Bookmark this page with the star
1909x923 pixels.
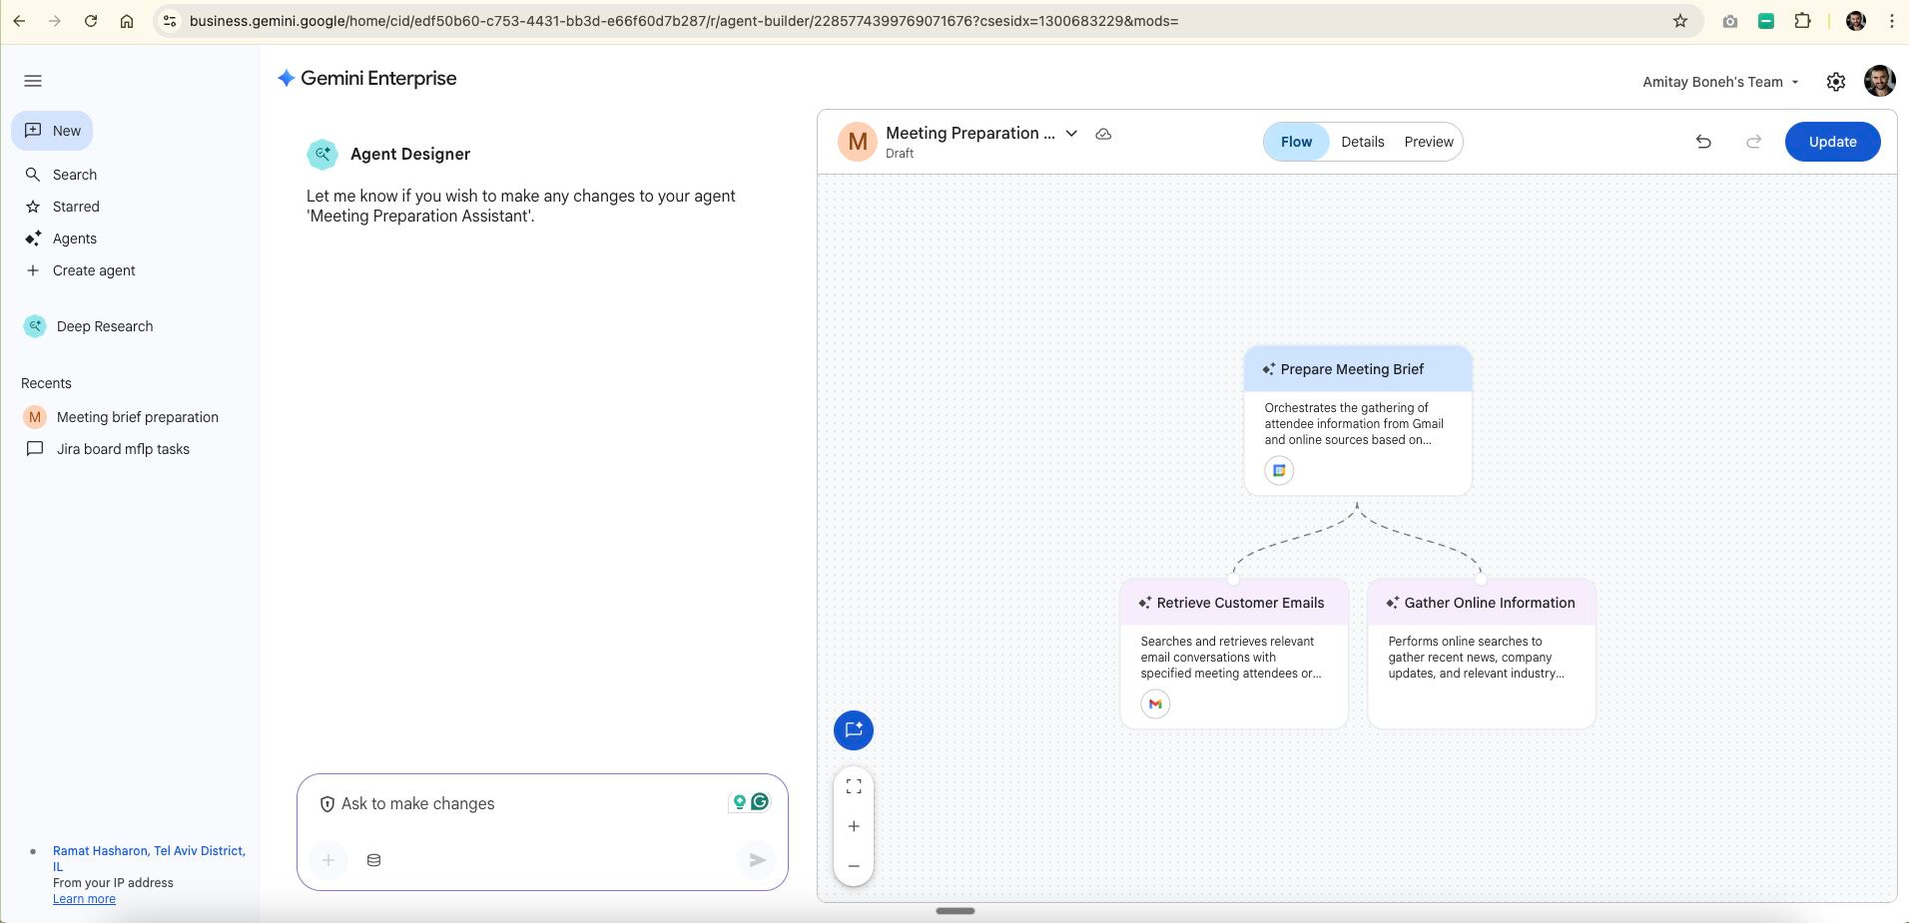[x=1680, y=21]
